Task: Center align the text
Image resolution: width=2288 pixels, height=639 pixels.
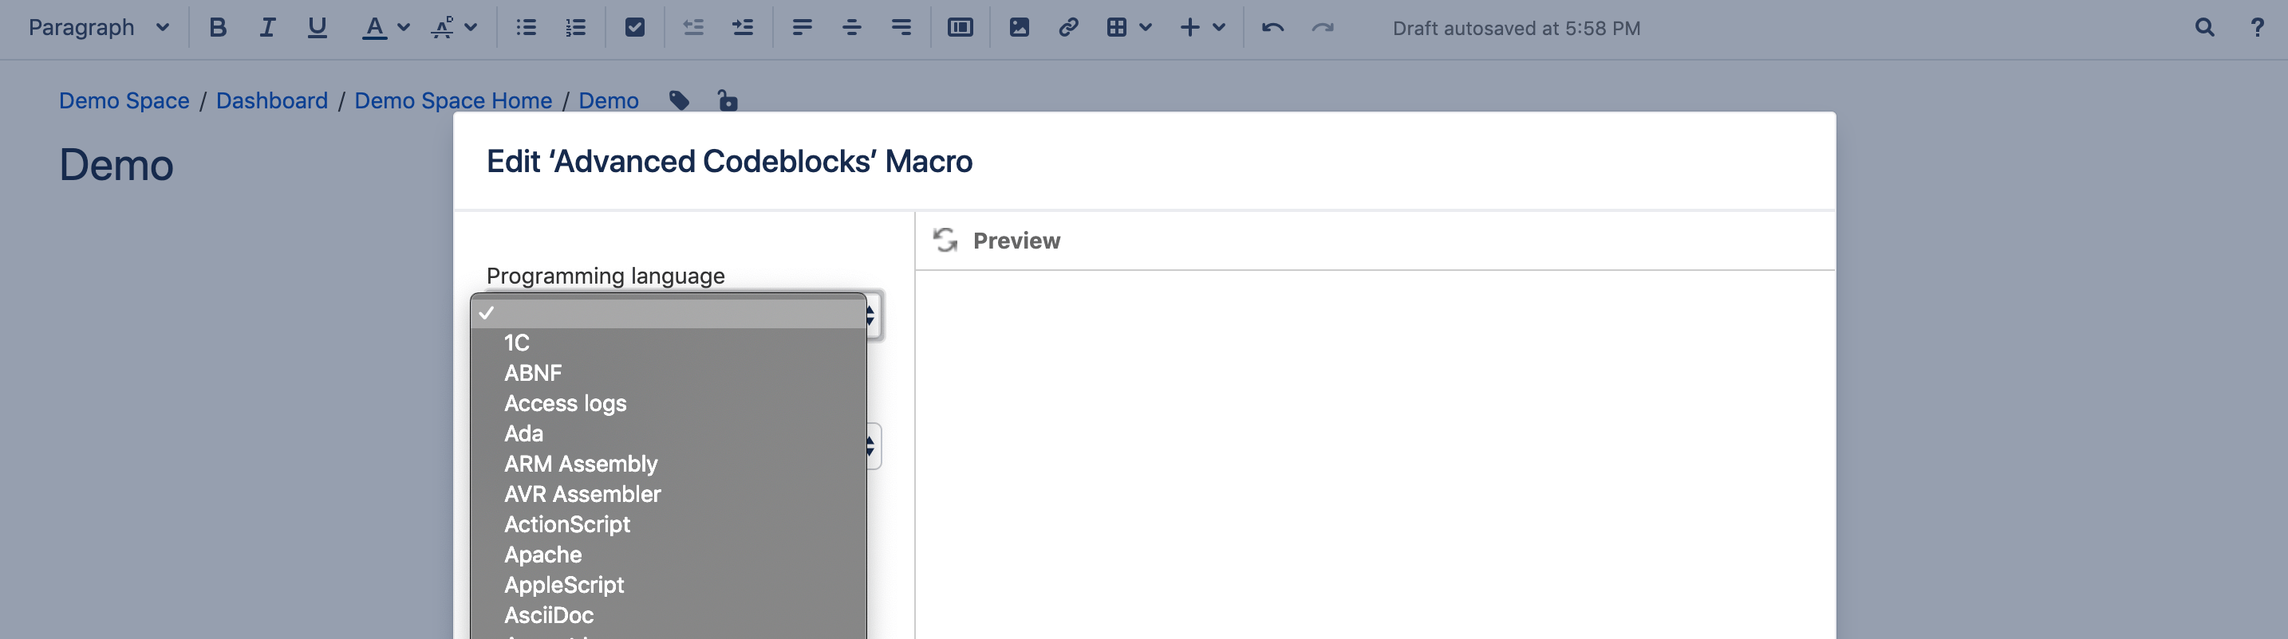Action: pos(852,28)
